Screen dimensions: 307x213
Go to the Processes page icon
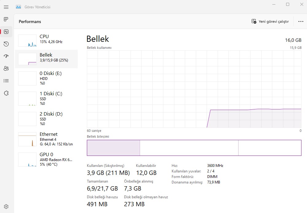coord(6,19)
